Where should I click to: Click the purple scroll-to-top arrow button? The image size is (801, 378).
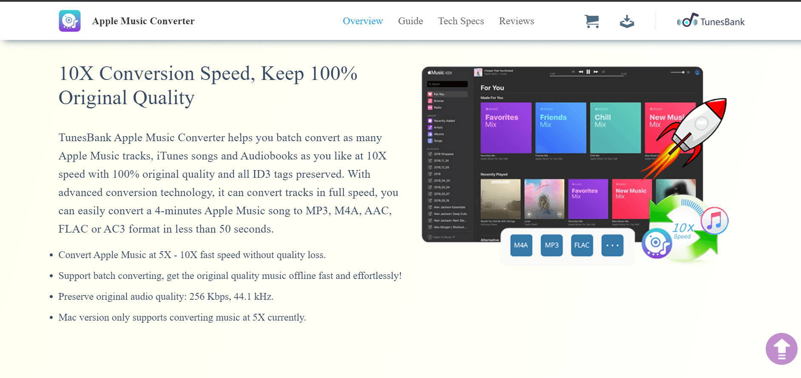(x=781, y=349)
